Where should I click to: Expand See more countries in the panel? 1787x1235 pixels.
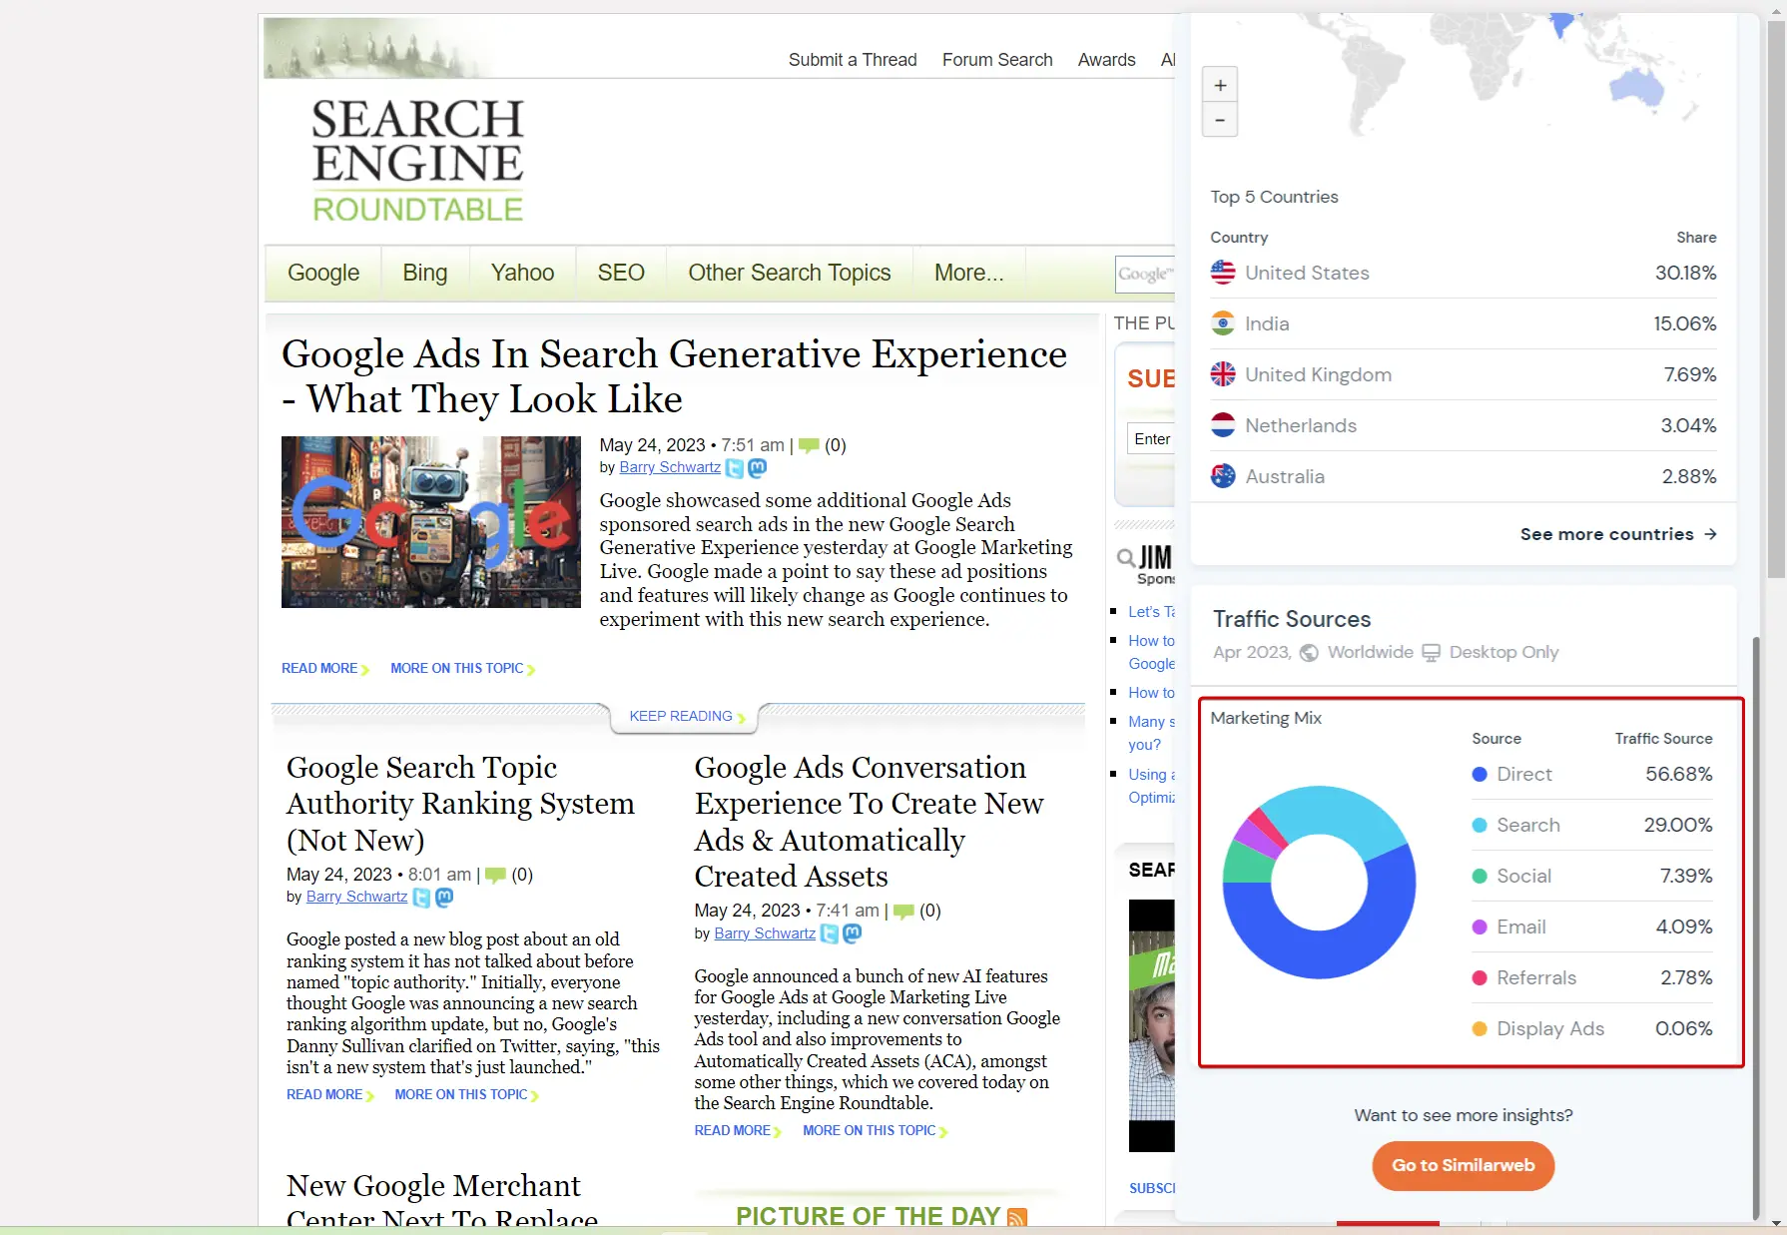tap(1614, 534)
